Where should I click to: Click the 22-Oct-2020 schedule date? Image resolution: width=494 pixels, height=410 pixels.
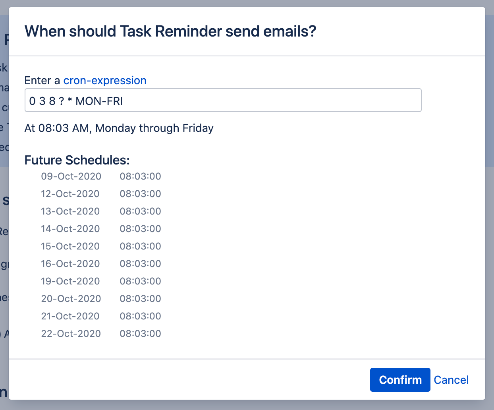pyautogui.click(x=71, y=334)
